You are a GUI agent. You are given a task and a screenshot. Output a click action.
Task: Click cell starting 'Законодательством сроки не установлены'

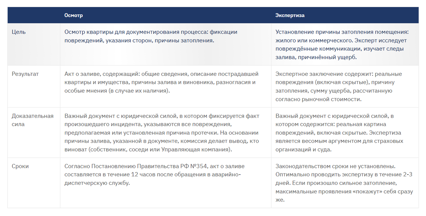(345, 183)
